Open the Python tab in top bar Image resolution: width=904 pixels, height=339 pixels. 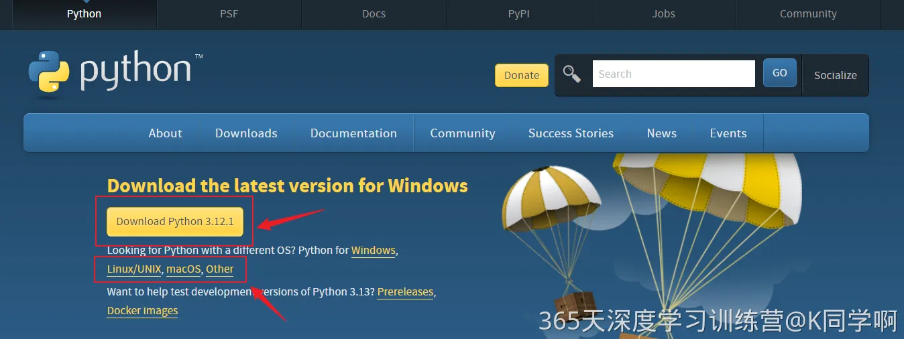(x=84, y=14)
